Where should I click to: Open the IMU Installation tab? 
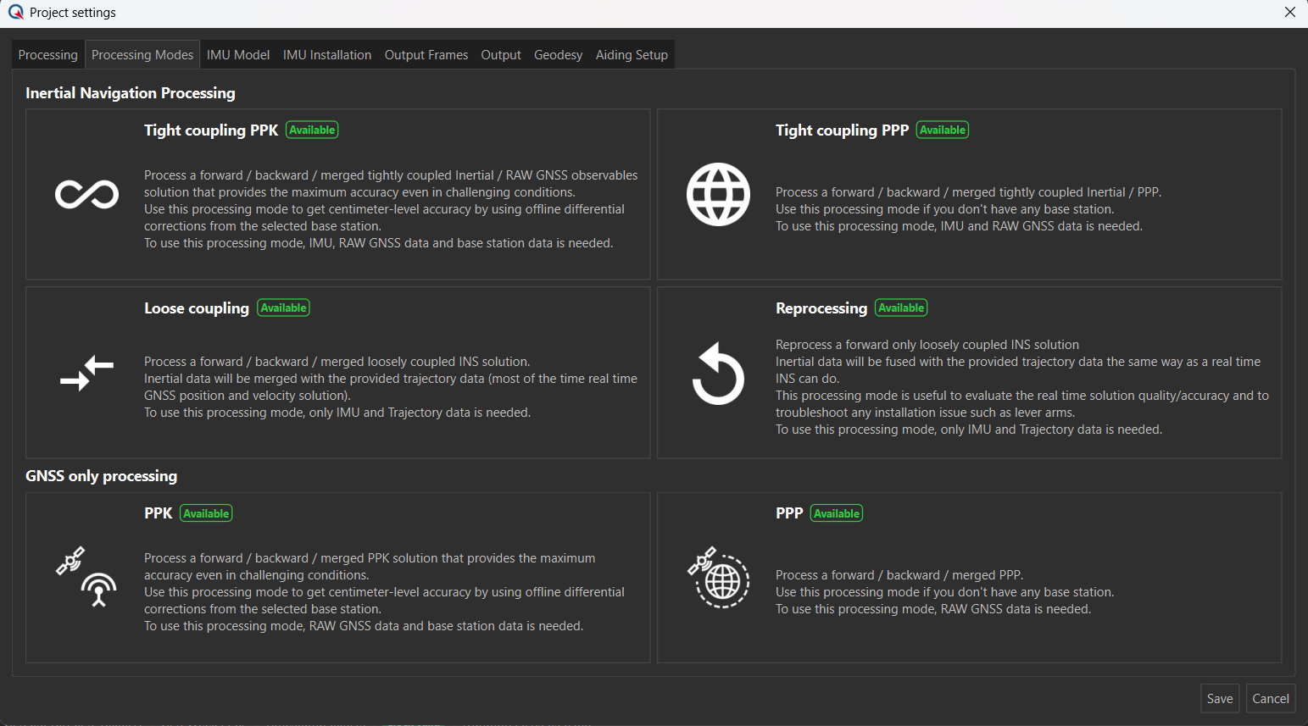point(327,55)
